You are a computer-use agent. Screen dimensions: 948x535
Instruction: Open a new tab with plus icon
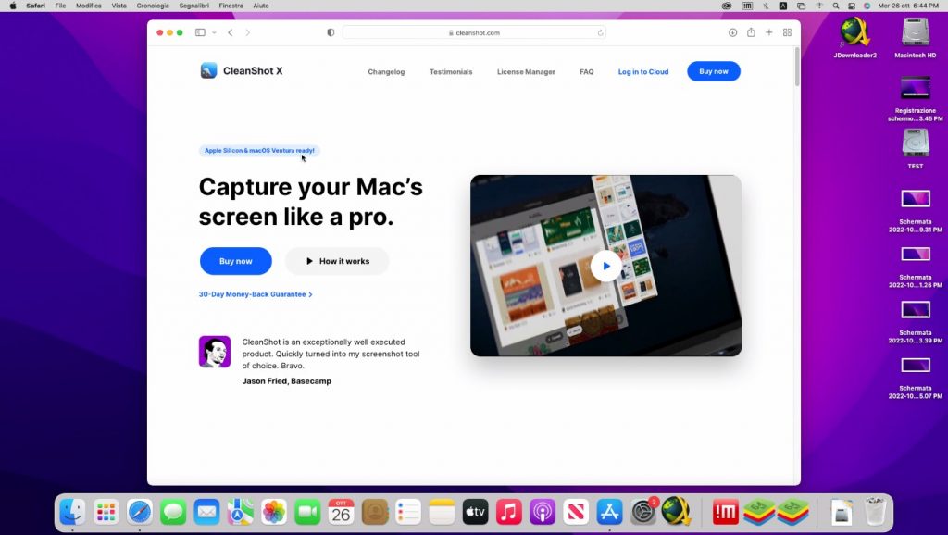[768, 32]
